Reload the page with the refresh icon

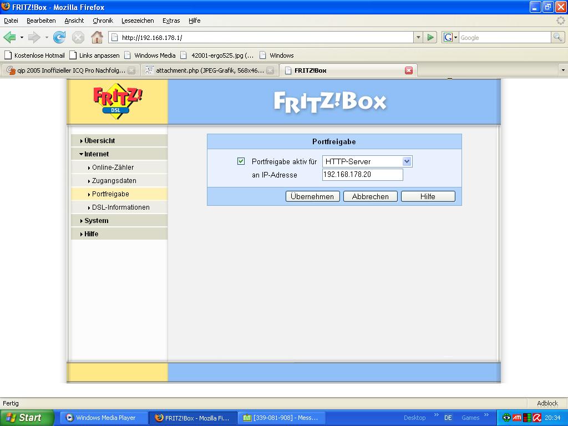coord(59,37)
